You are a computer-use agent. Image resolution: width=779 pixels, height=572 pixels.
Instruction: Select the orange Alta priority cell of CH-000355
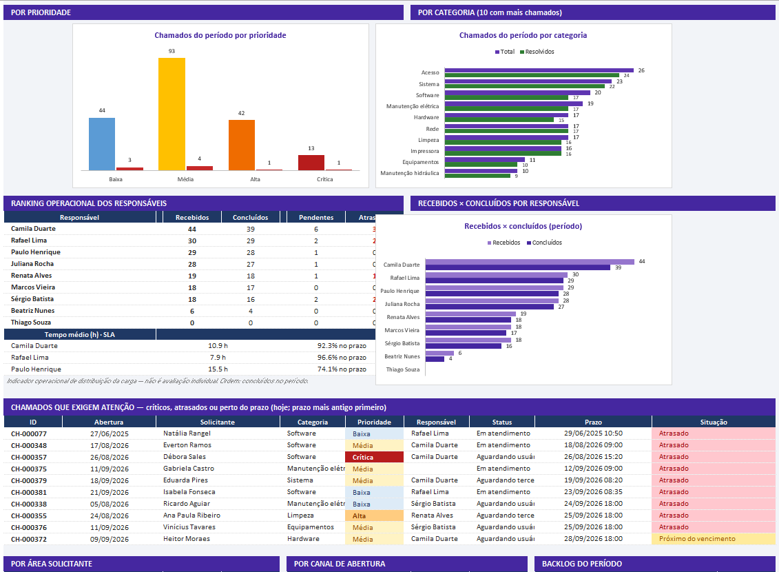coord(374,515)
